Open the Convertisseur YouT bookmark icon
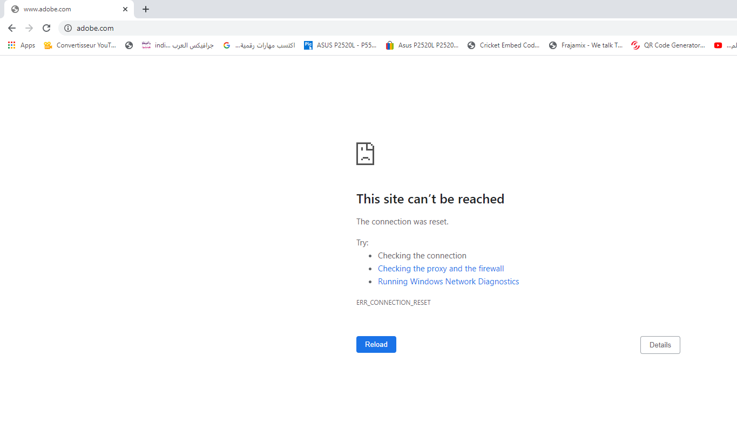Image resolution: width=737 pixels, height=444 pixels. [48, 45]
